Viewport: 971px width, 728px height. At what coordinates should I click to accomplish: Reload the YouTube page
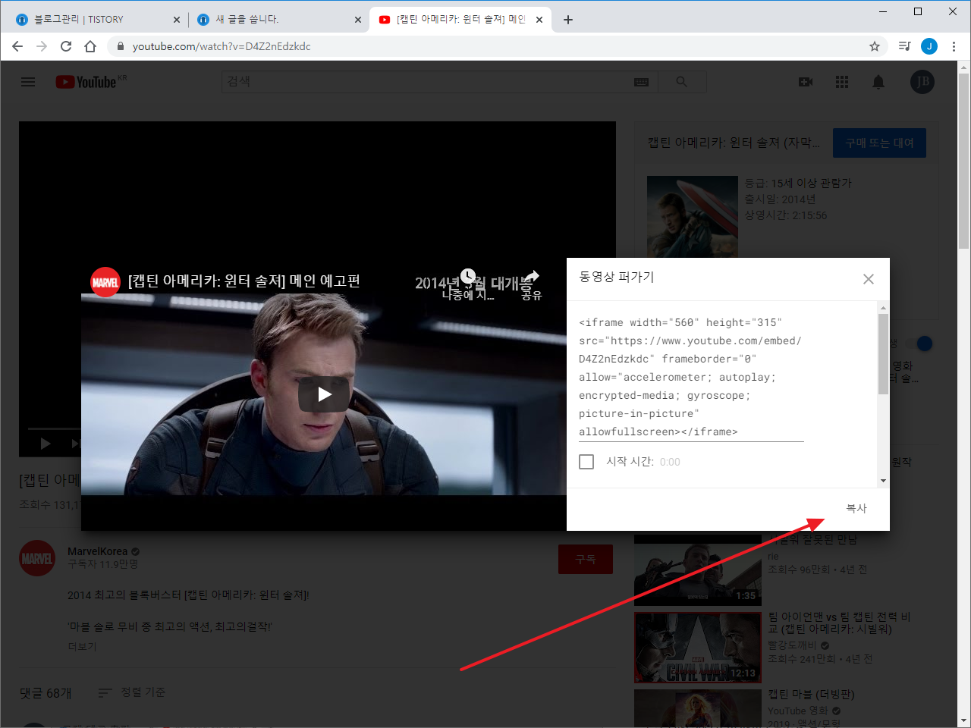66,46
